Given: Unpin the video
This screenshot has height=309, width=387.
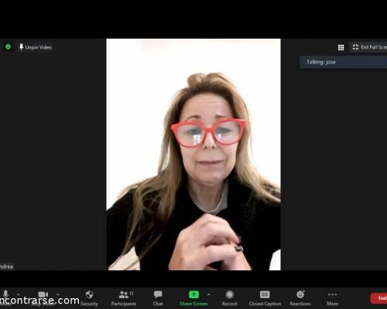Looking at the screenshot, I should point(36,47).
